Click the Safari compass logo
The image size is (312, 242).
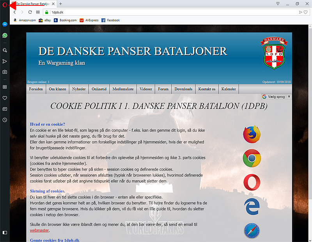click(252, 231)
